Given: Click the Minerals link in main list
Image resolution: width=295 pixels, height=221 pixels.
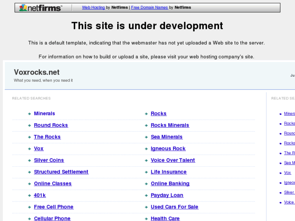Looking at the screenshot, I should click(x=44, y=114).
